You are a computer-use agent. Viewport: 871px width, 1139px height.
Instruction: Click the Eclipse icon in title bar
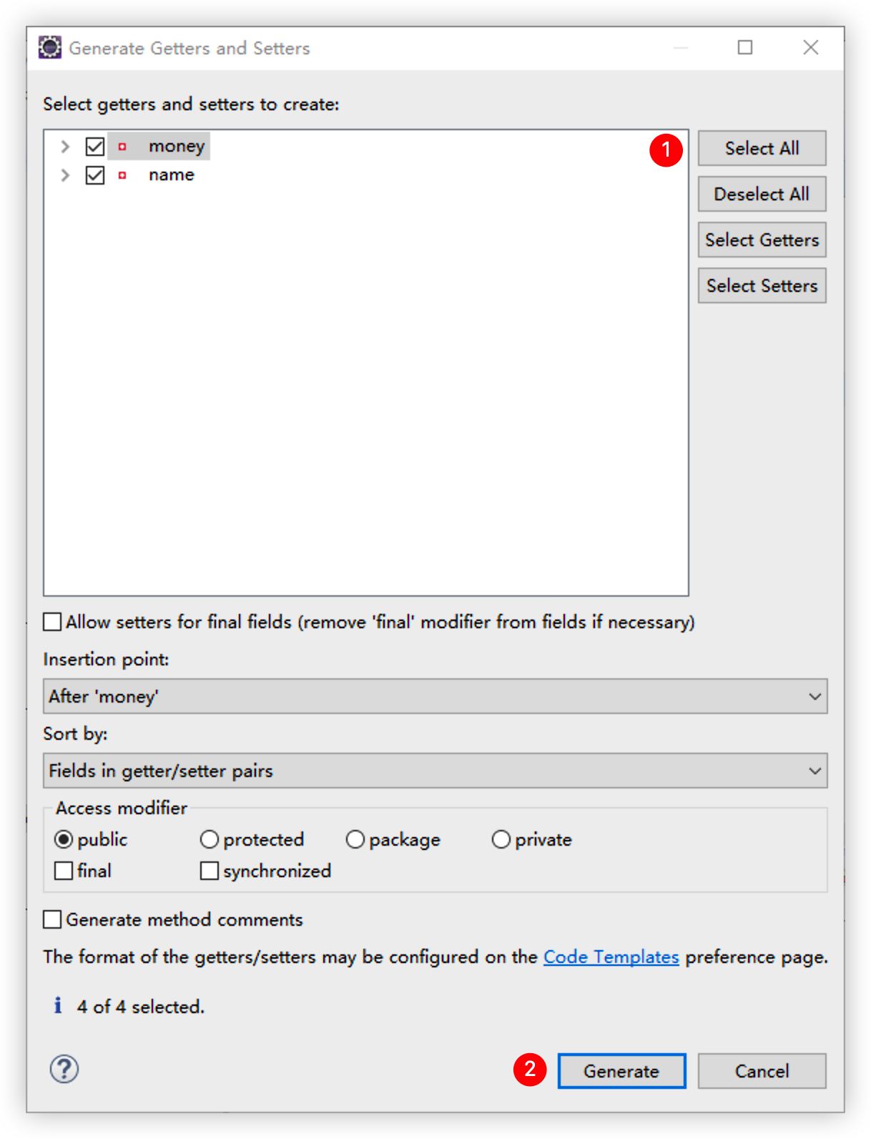click(50, 47)
